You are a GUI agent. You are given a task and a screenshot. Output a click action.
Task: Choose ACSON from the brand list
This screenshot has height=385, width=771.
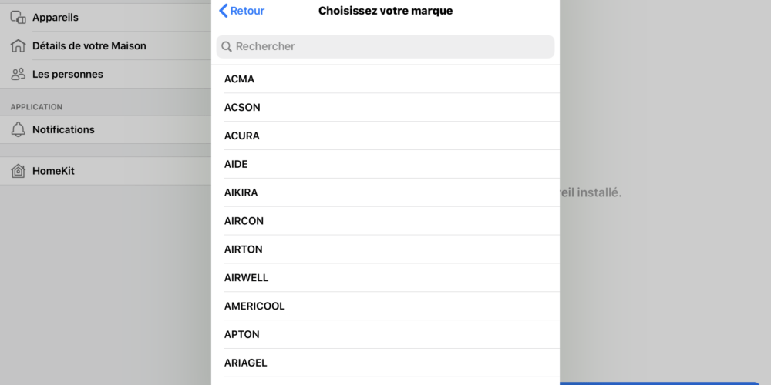[385, 108]
